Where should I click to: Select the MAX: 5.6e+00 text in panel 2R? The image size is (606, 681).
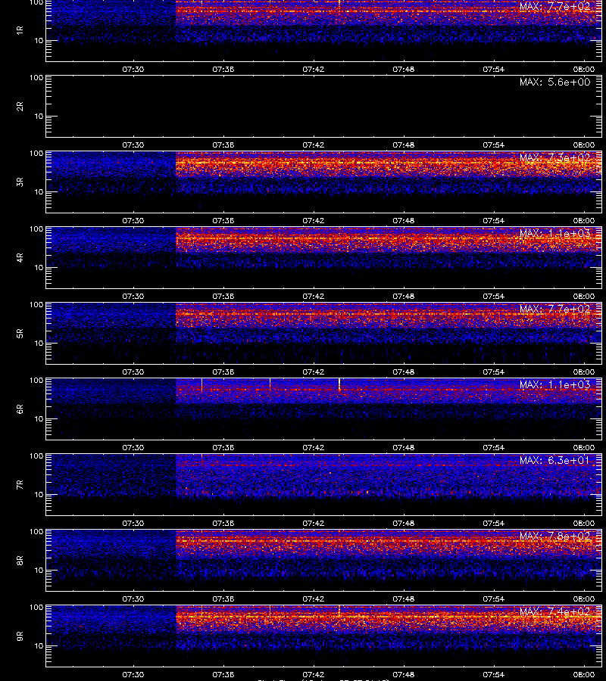click(x=554, y=82)
